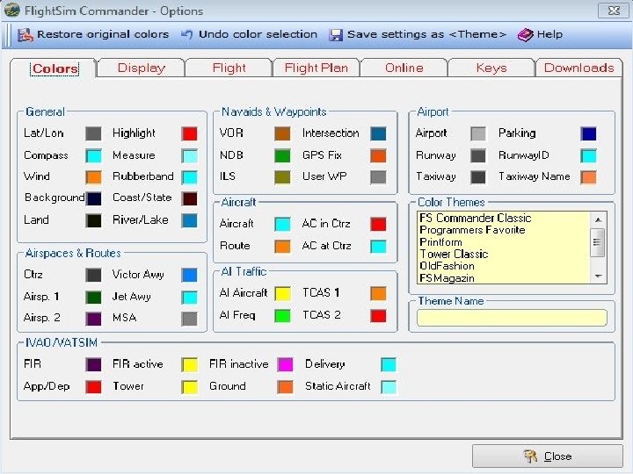
Task: Click the Ctrz color swatch
Action: pyautogui.click(x=93, y=276)
